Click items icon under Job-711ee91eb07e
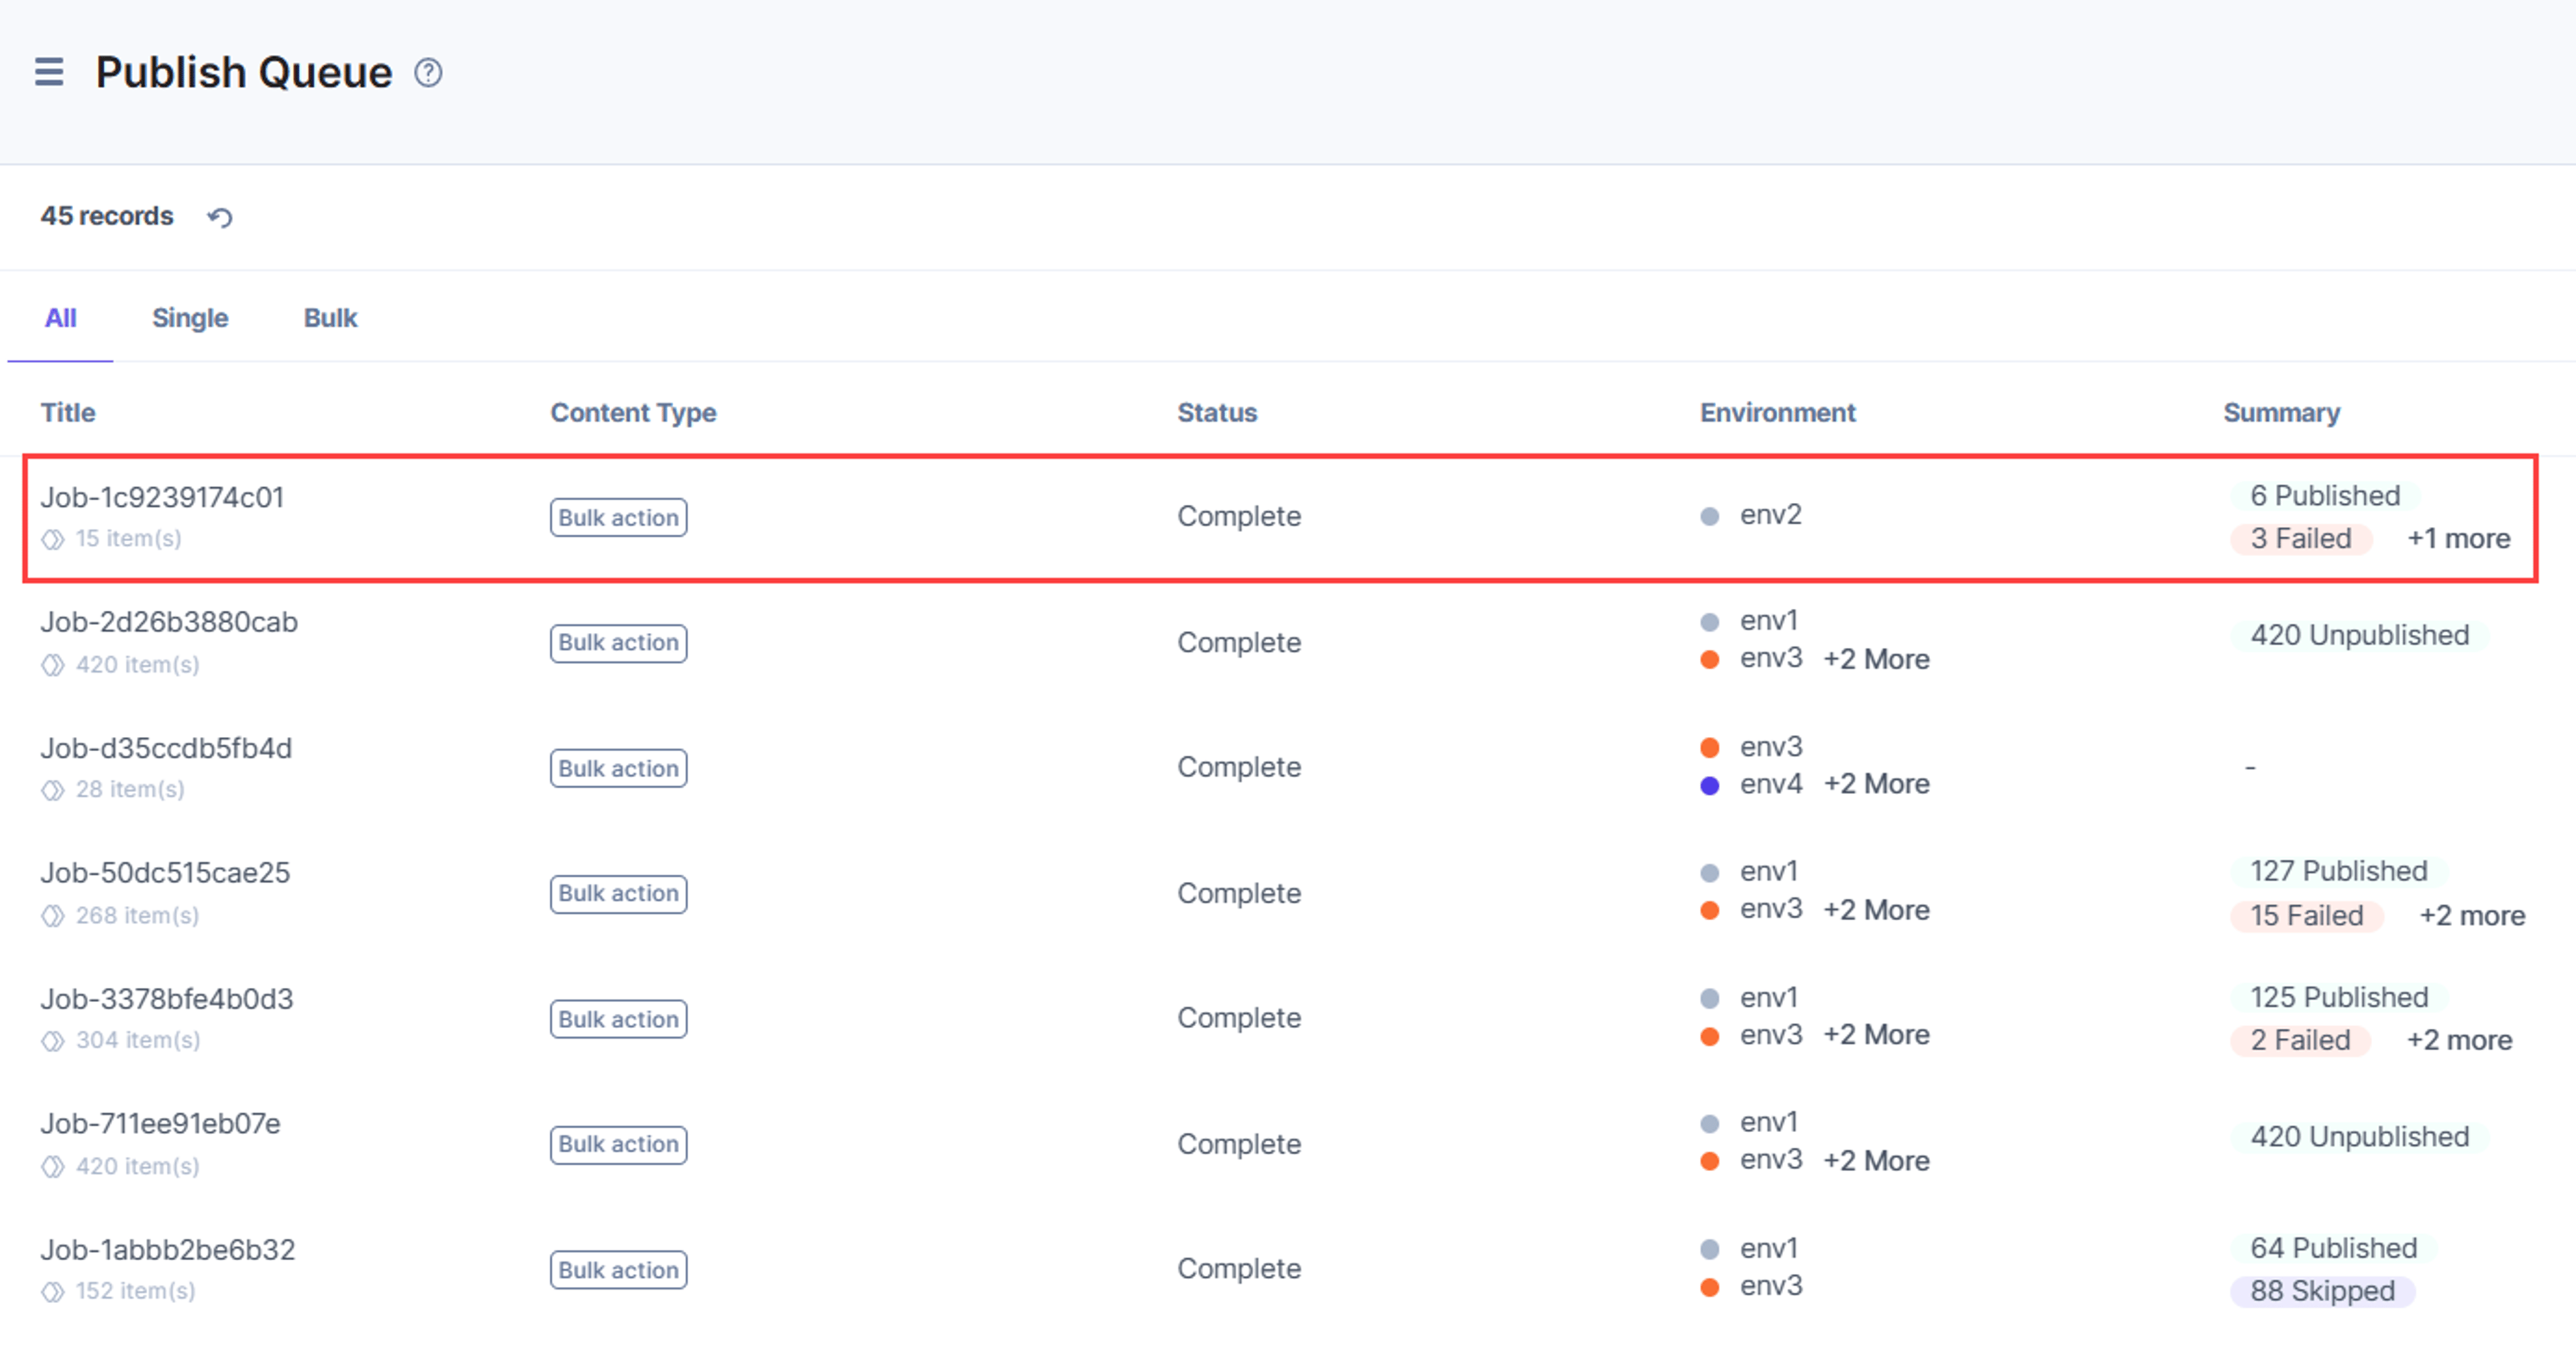The image size is (2576, 1360). tap(53, 1167)
